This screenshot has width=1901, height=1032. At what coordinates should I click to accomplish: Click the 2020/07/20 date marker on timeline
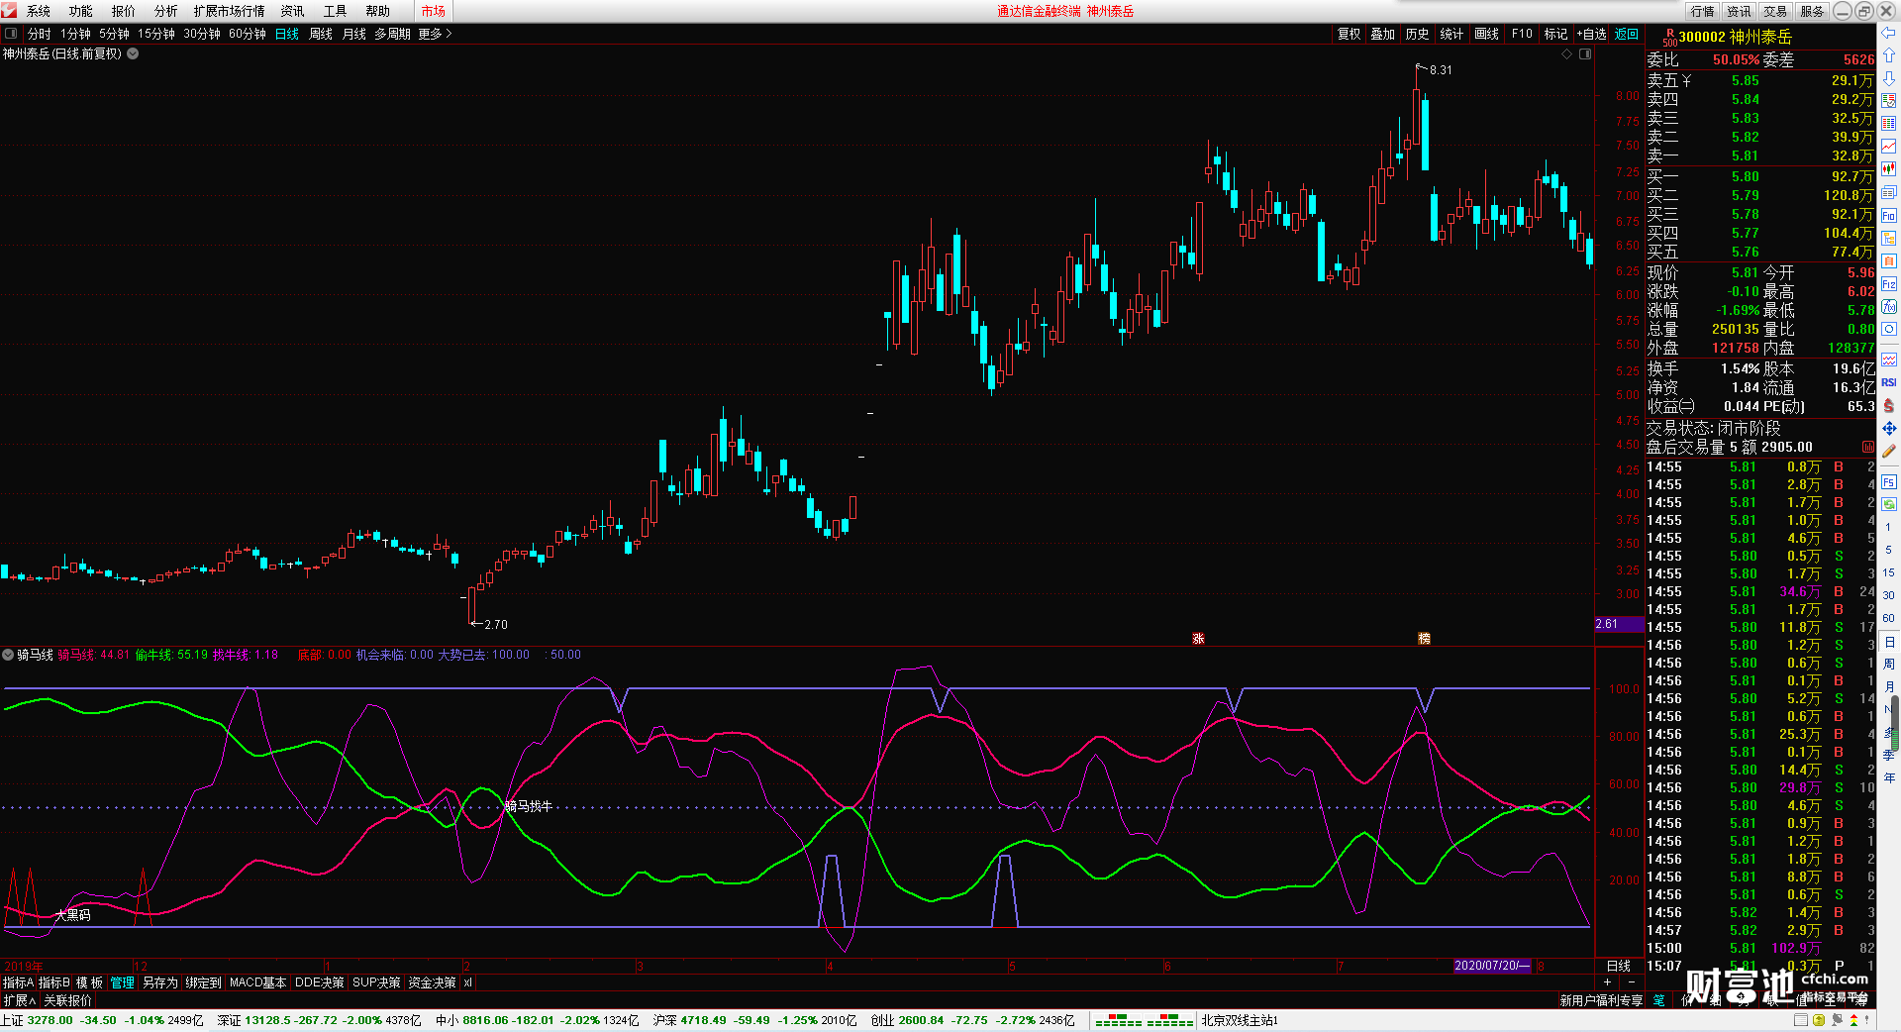[x=1492, y=966]
